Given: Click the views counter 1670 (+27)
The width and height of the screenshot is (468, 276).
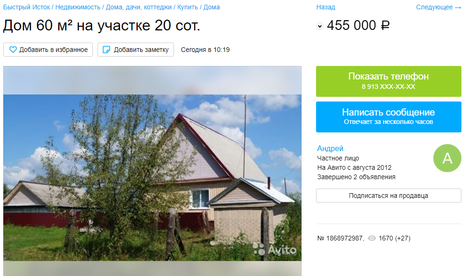Looking at the screenshot, I should [x=394, y=238].
